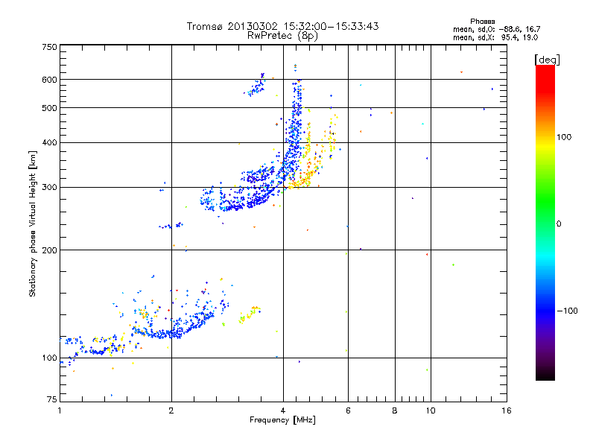Click the '100' colorbar tick label

(x=564, y=137)
